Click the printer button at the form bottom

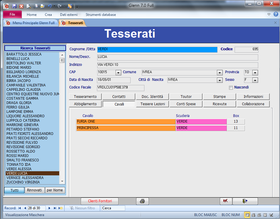(x=142, y=201)
